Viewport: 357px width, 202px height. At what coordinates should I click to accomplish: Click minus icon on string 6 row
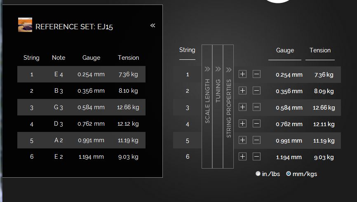click(256, 157)
